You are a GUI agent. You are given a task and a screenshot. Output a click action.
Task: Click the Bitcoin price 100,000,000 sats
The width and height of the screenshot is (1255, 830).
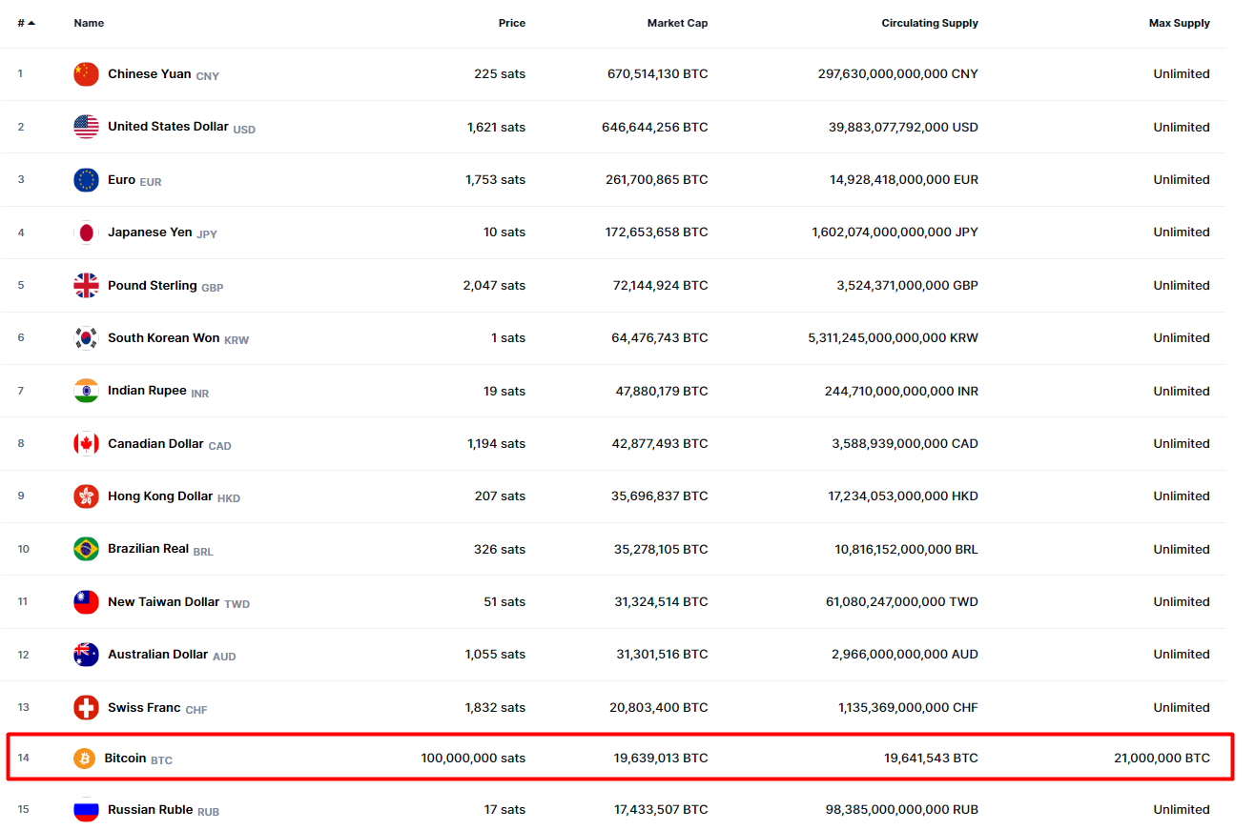pyautogui.click(x=473, y=759)
